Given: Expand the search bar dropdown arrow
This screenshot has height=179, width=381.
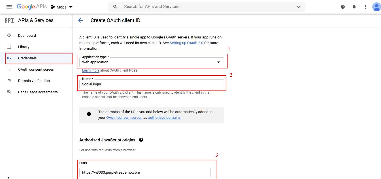Looking at the screenshot, I should pos(299,7).
